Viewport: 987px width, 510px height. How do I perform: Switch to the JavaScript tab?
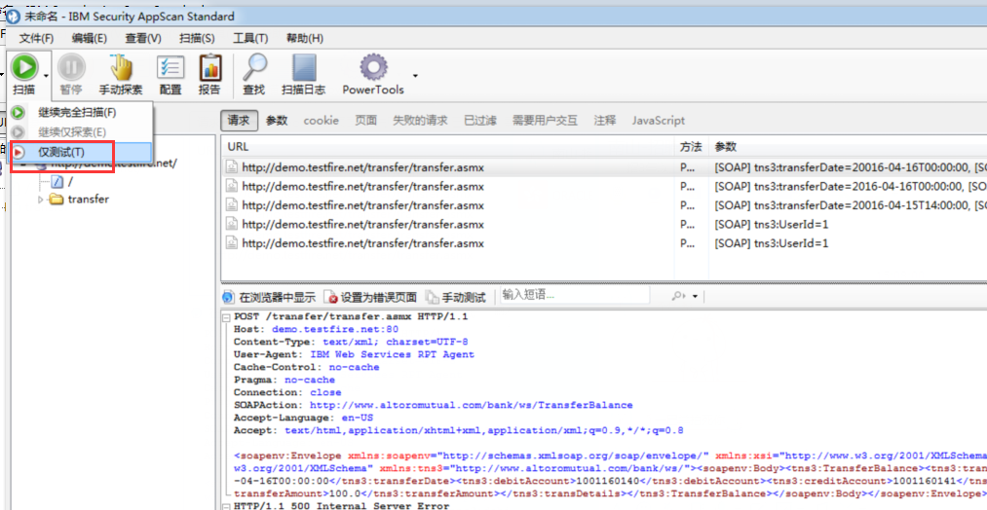point(659,120)
